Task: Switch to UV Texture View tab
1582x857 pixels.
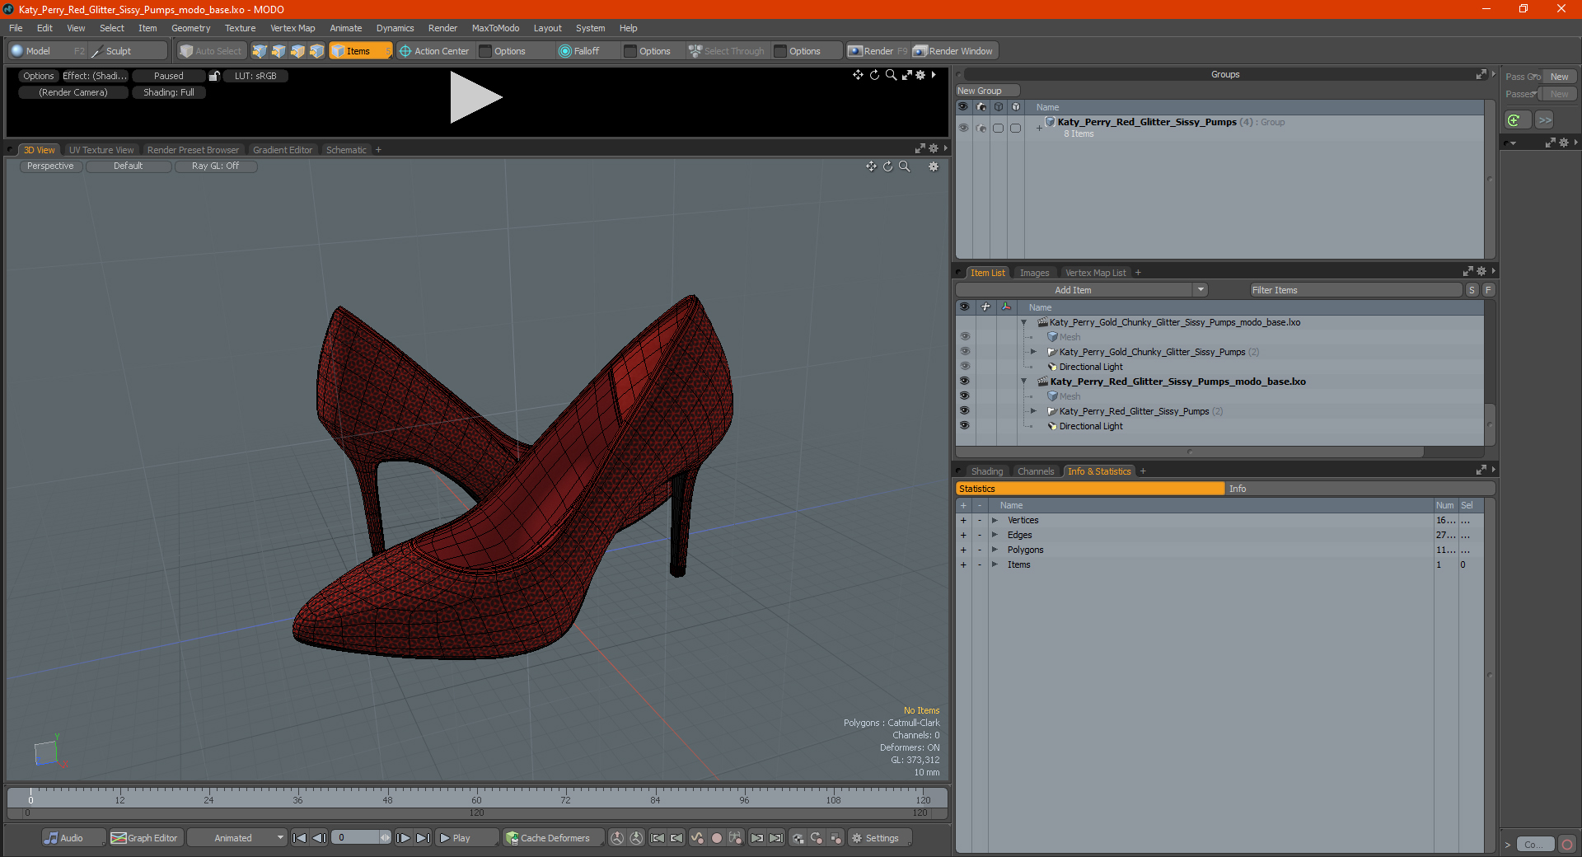Action: click(x=101, y=150)
